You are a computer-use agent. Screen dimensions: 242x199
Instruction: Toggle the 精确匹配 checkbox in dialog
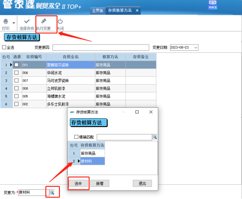(x=76, y=137)
